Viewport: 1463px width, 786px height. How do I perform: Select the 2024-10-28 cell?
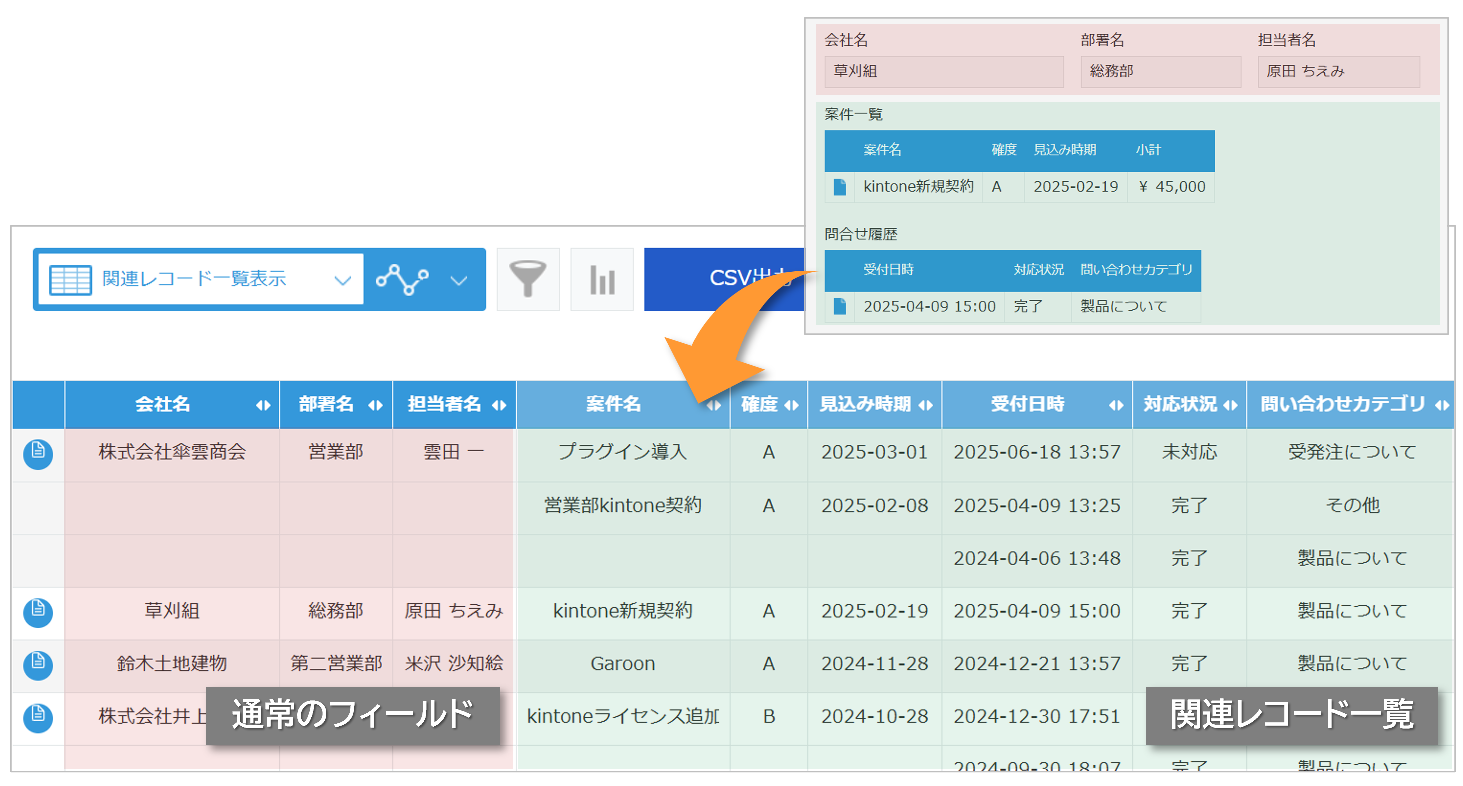click(875, 718)
